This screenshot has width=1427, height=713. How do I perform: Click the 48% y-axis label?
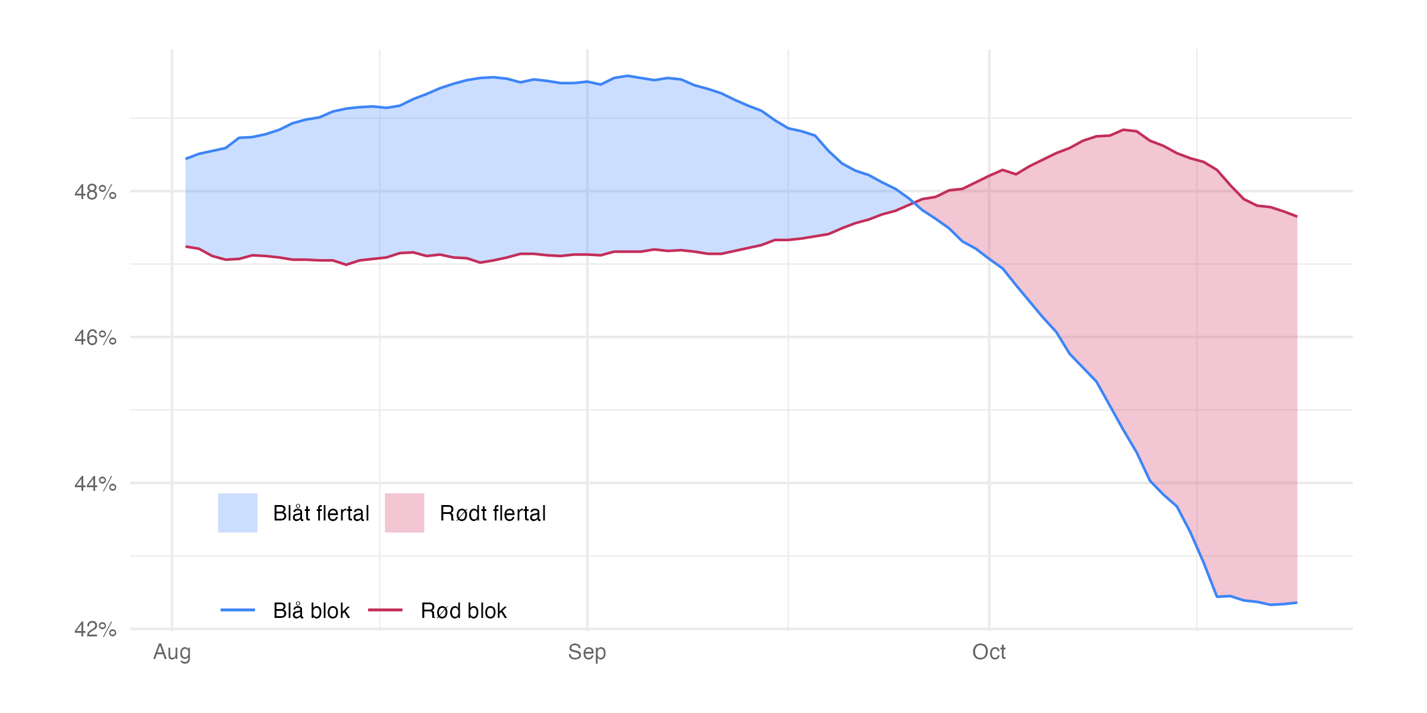(x=95, y=192)
